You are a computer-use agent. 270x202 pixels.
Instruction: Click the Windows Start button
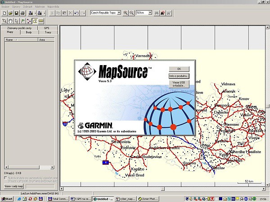(x=7, y=199)
